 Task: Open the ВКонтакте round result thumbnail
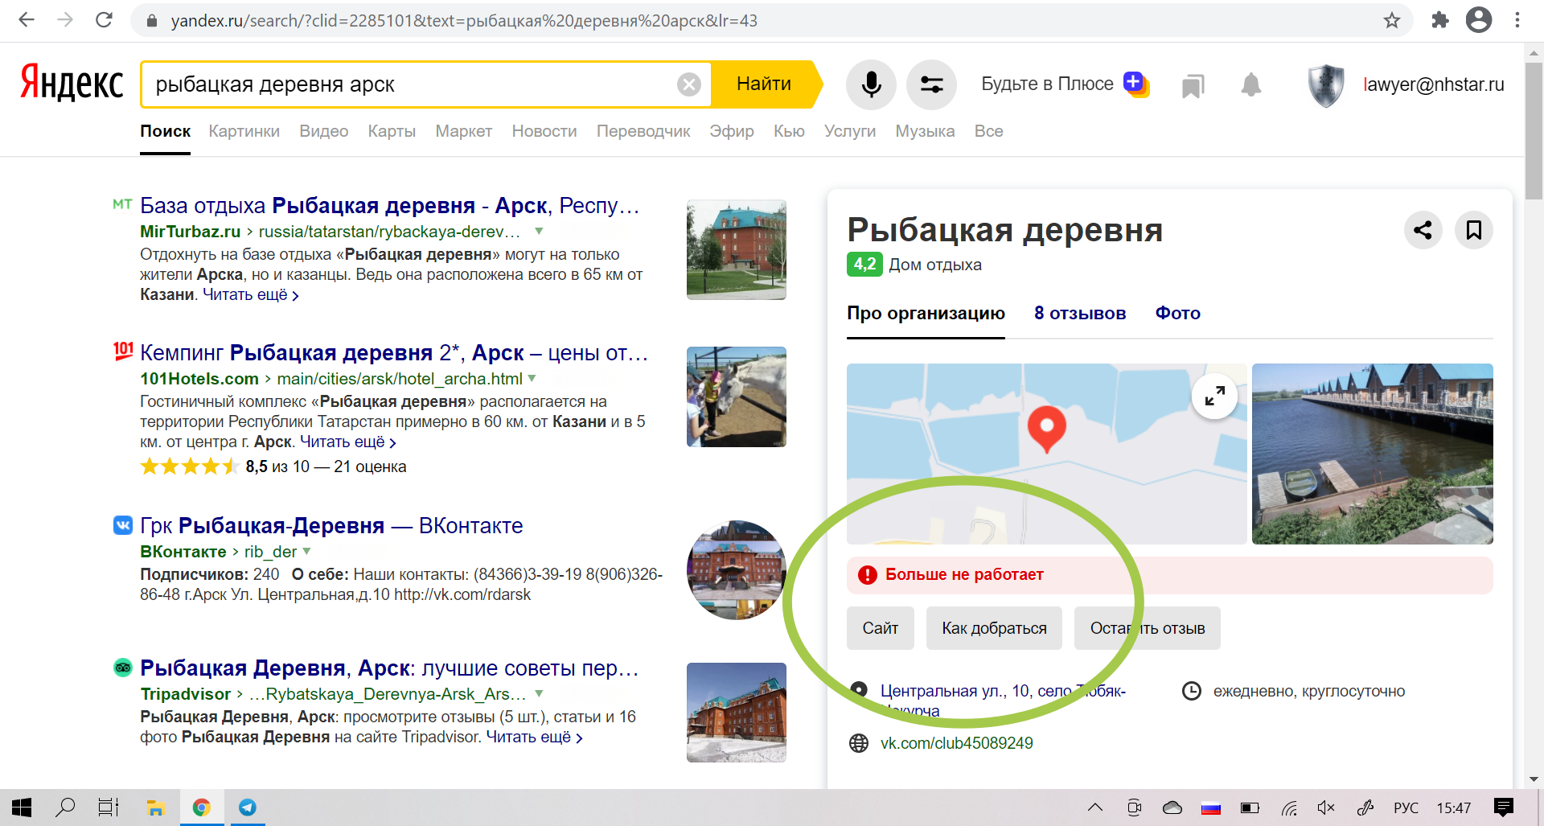737,570
